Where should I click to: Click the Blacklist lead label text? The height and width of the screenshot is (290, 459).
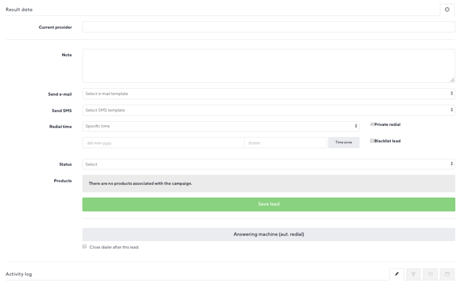coord(387,141)
